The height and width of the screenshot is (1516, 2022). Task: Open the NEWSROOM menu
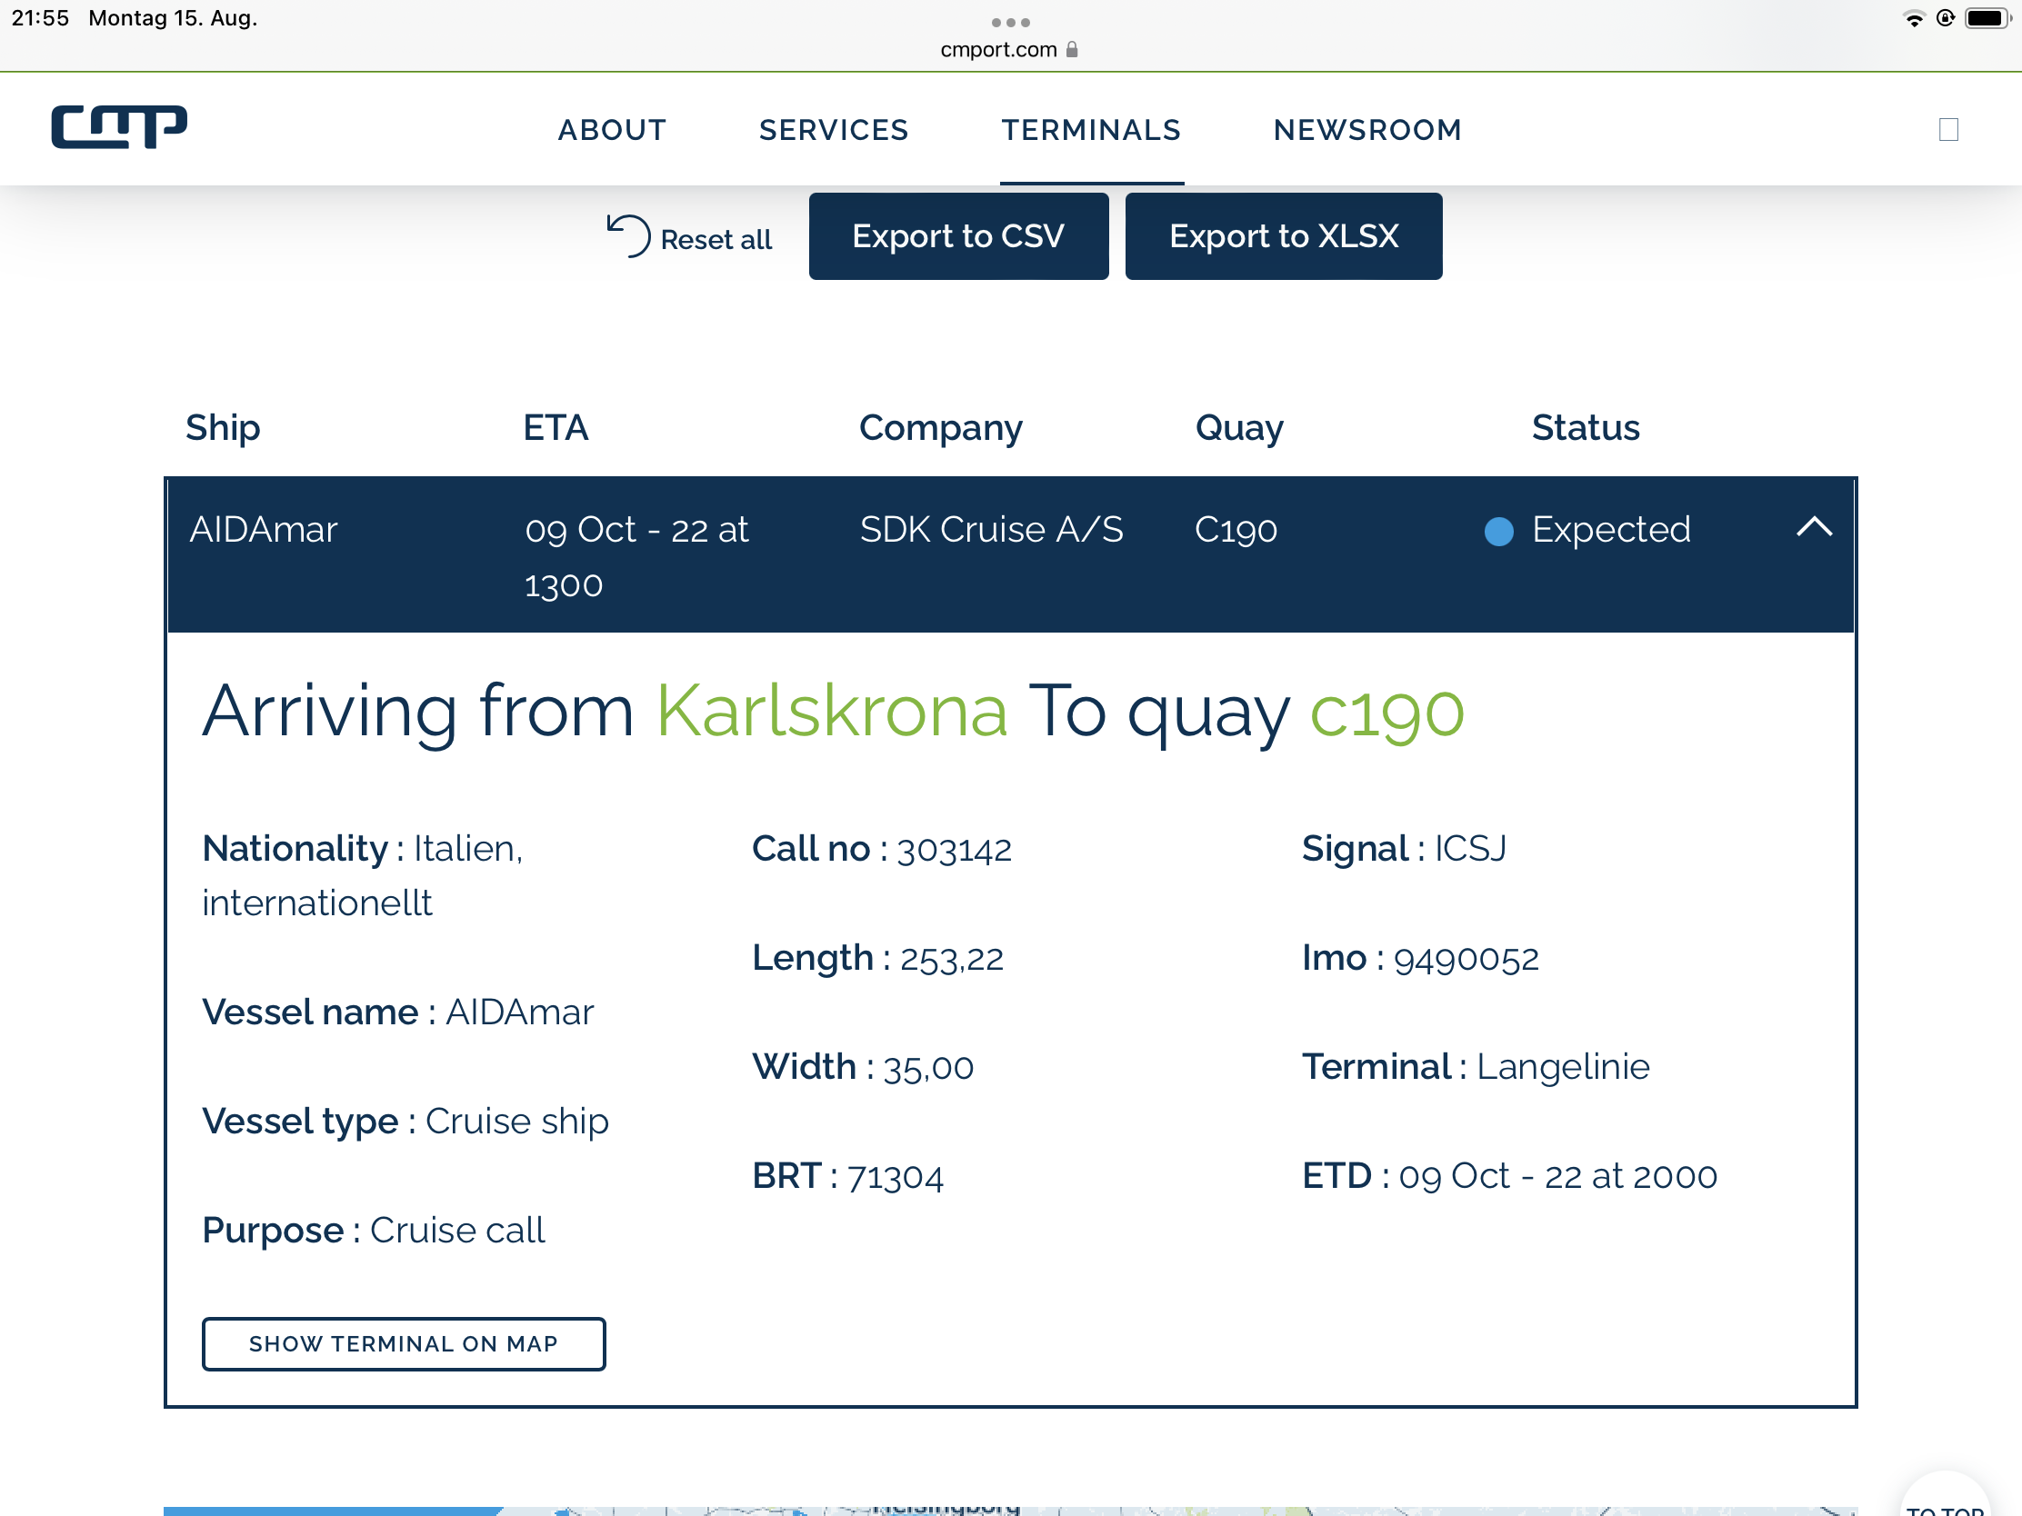click(1367, 130)
